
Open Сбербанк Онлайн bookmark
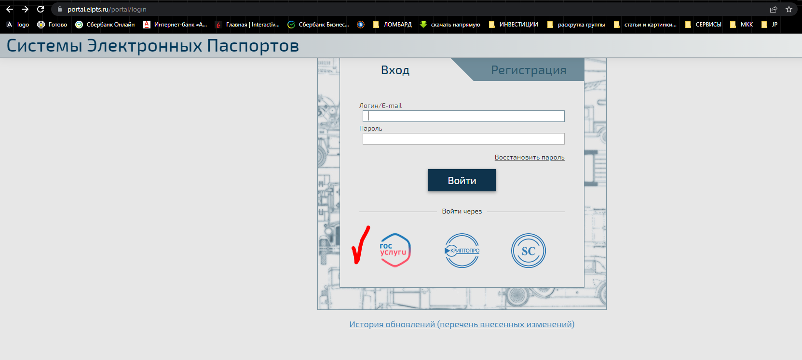105,25
